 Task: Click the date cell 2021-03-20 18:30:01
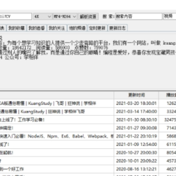click(136, 103)
